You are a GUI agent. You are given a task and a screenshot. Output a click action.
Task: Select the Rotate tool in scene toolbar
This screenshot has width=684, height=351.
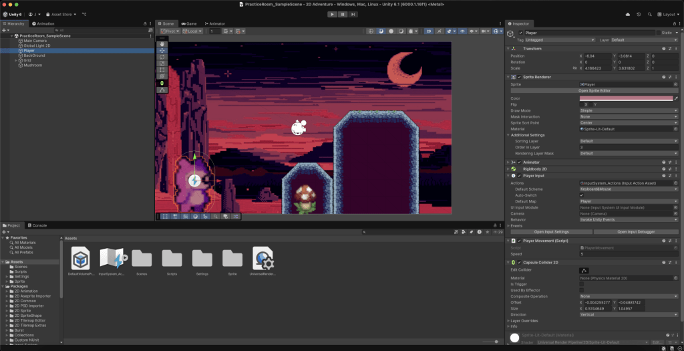162,57
